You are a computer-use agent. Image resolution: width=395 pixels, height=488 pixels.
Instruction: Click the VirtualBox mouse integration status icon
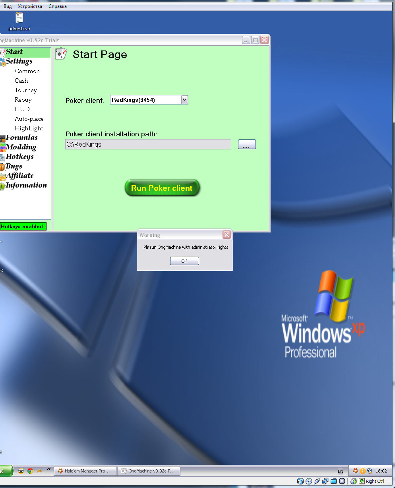click(x=354, y=481)
